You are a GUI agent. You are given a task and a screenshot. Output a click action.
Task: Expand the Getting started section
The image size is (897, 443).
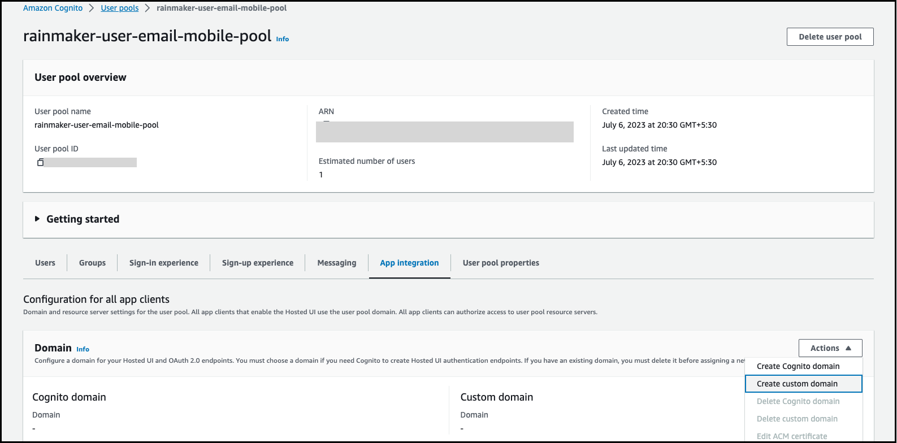pyautogui.click(x=77, y=219)
